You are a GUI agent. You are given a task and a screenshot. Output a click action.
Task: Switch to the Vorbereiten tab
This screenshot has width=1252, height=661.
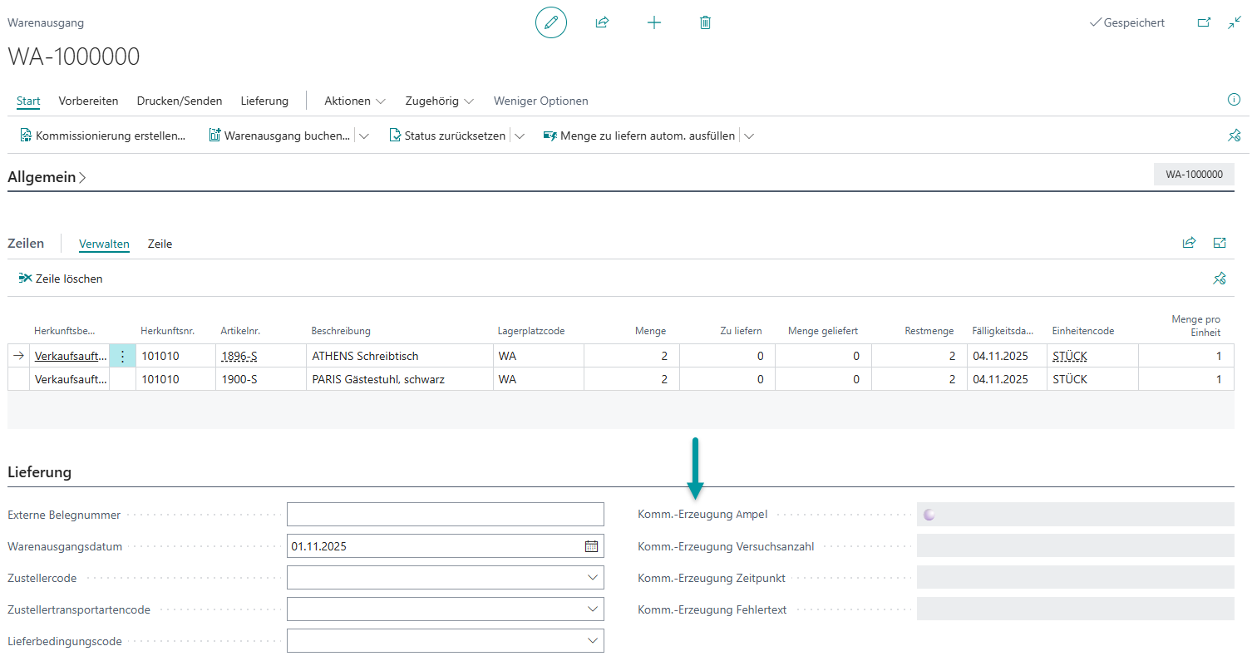coord(88,101)
